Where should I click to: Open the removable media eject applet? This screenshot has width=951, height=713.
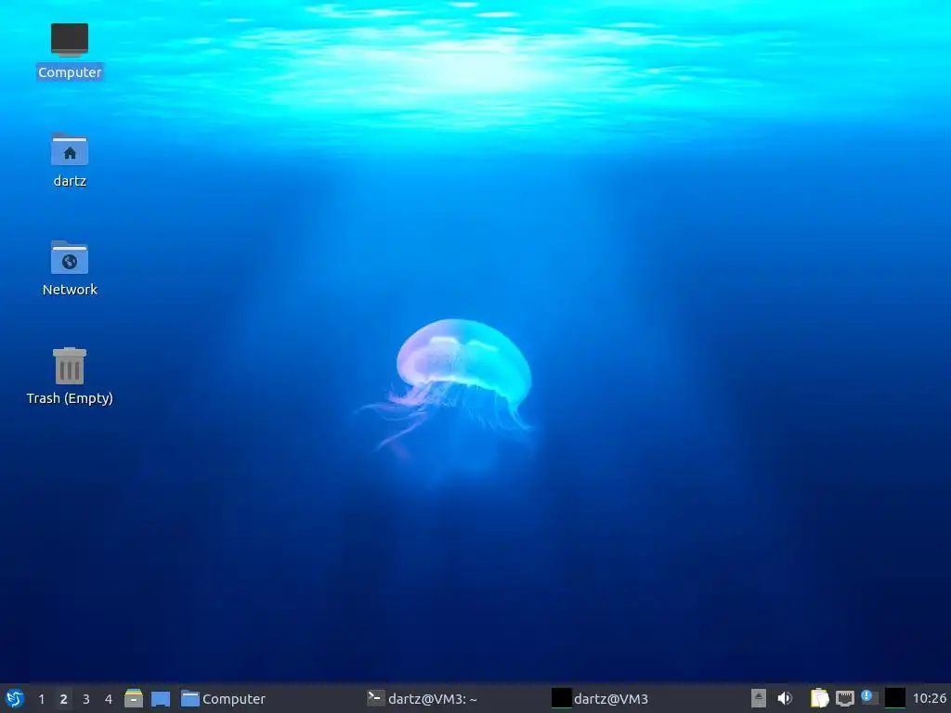pos(758,698)
